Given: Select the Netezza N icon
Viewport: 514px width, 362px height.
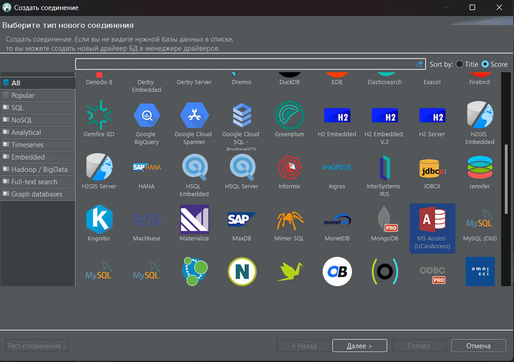Looking at the screenshot, I should click(242, 271).
